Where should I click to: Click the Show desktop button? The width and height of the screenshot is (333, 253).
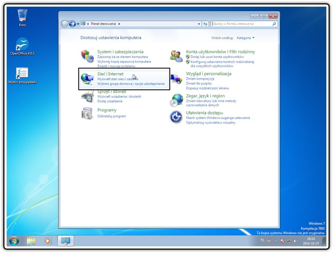point(324,241)
